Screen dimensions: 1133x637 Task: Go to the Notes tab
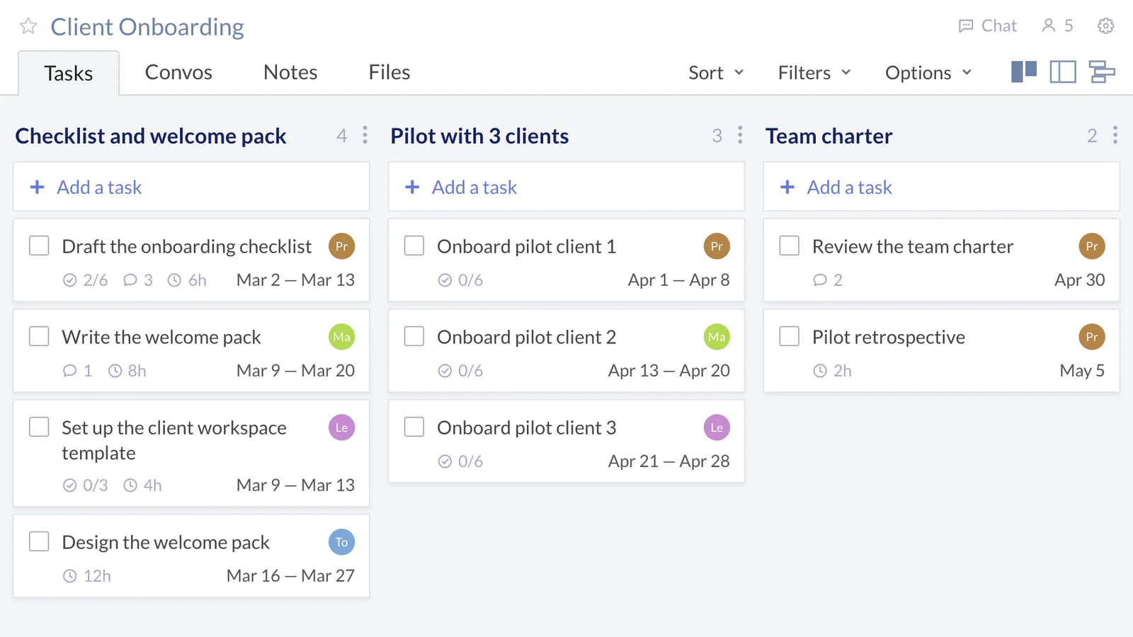[x=290, y=72]
